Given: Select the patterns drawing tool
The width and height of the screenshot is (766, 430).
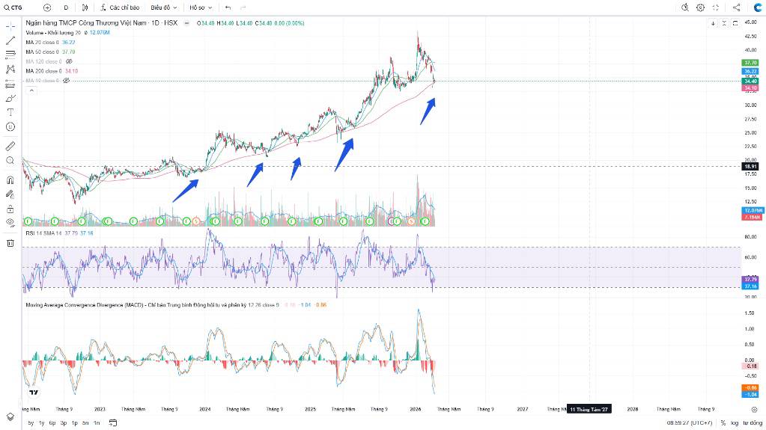Looking at the screenshot, I should [10, 70].
